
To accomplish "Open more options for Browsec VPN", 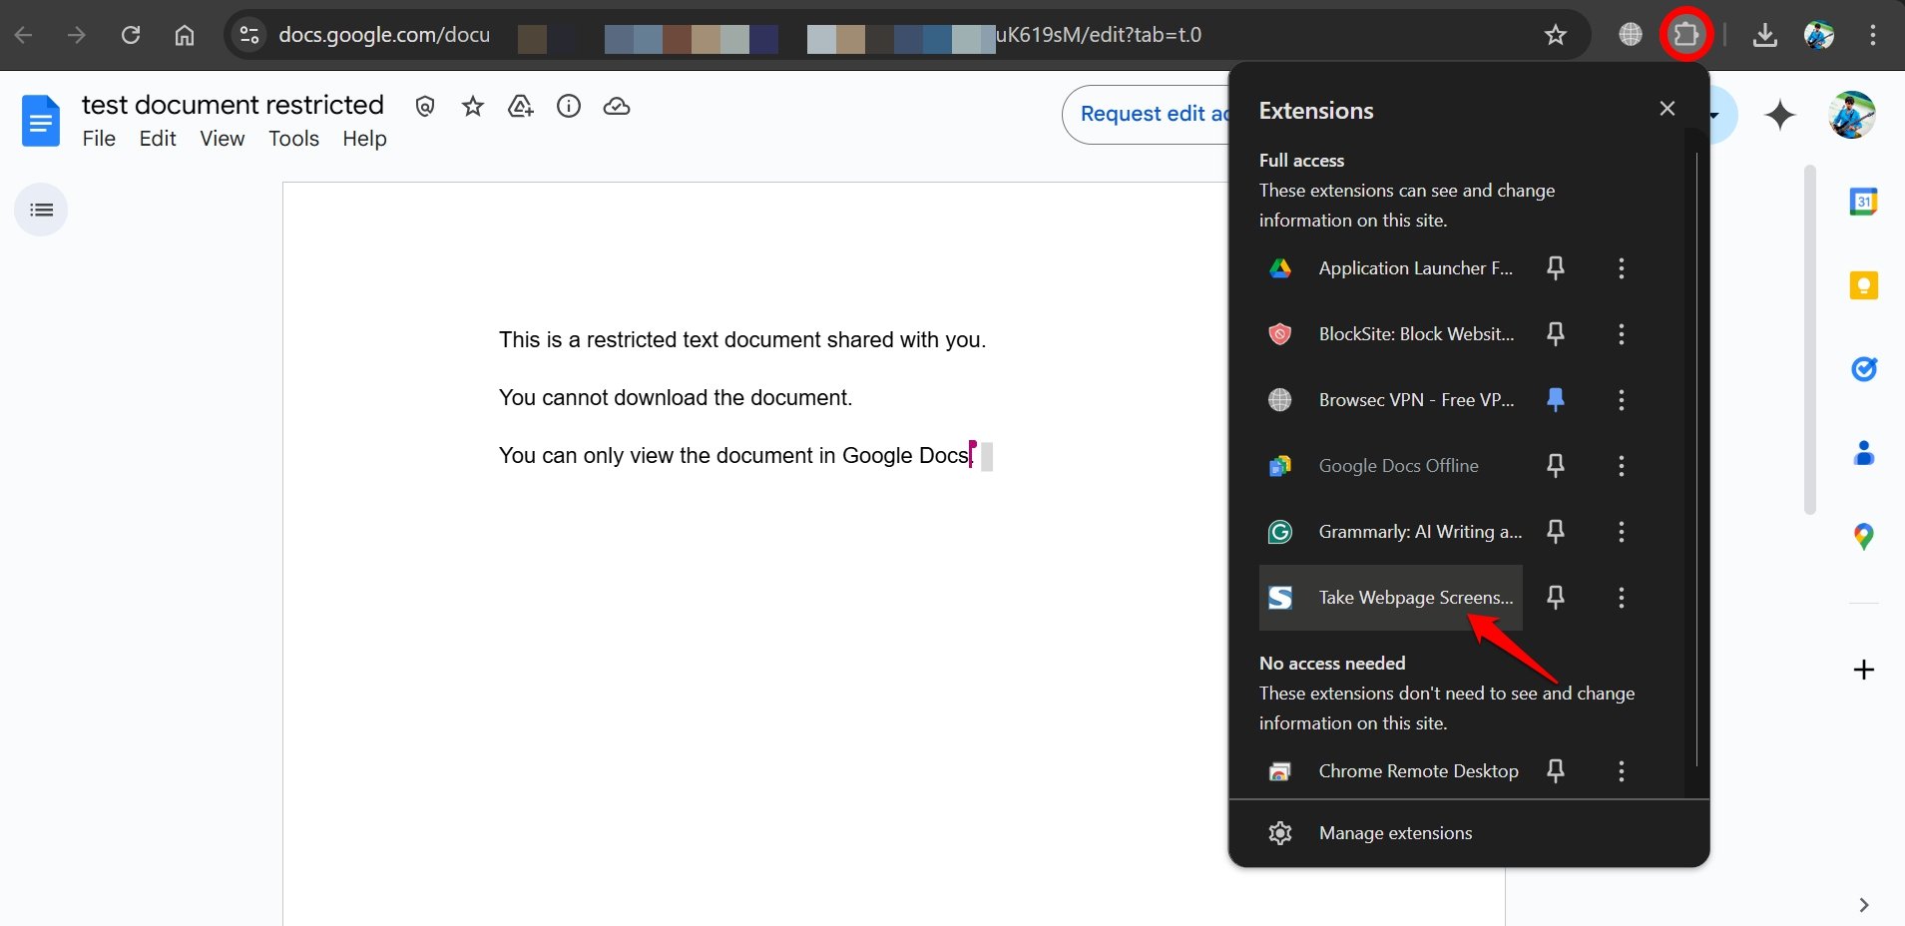I will [1621, 399].
